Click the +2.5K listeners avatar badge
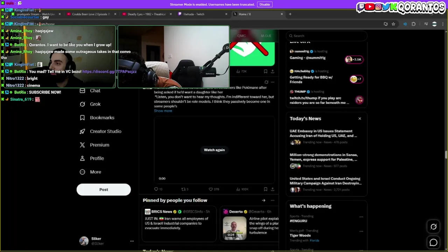The height and width of the screenshot is (252, 448). [x=353, y=59]
